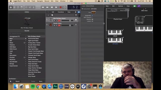Toggle record enable on 80s FM Bass Attack
The height and width of the screenshot is (90, 161).
(x=59, y=20)
